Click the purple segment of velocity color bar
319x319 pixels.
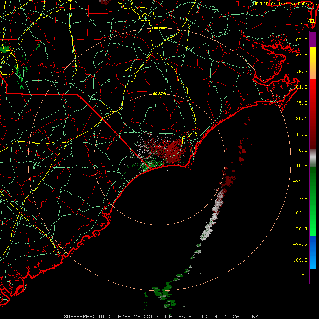pos(313,39)
